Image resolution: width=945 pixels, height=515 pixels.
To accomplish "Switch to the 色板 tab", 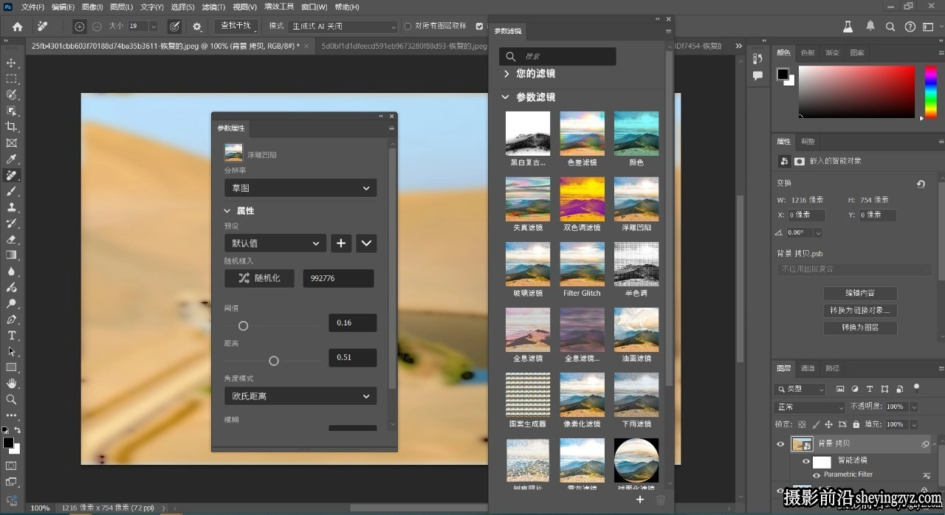I will tap(808, 53).
